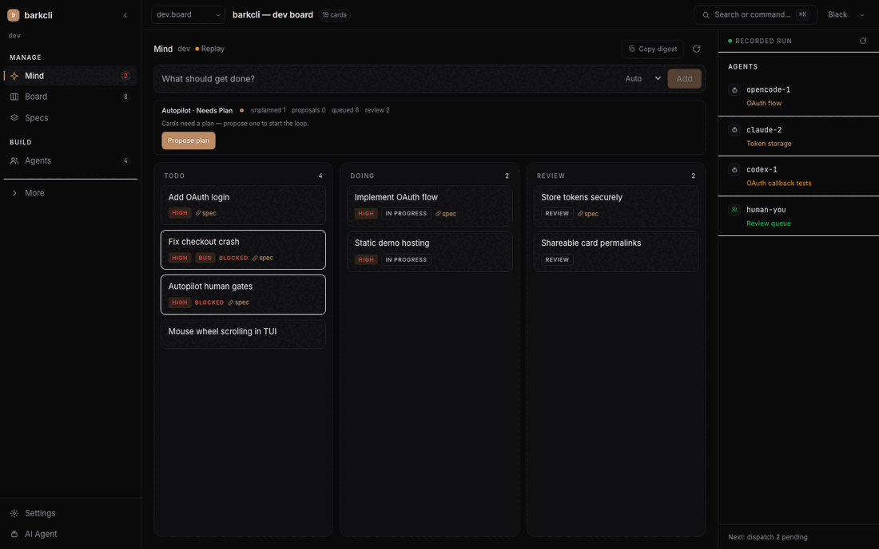Focus the 'What should get done?' input
879x549 pixels.
(387, 79)
